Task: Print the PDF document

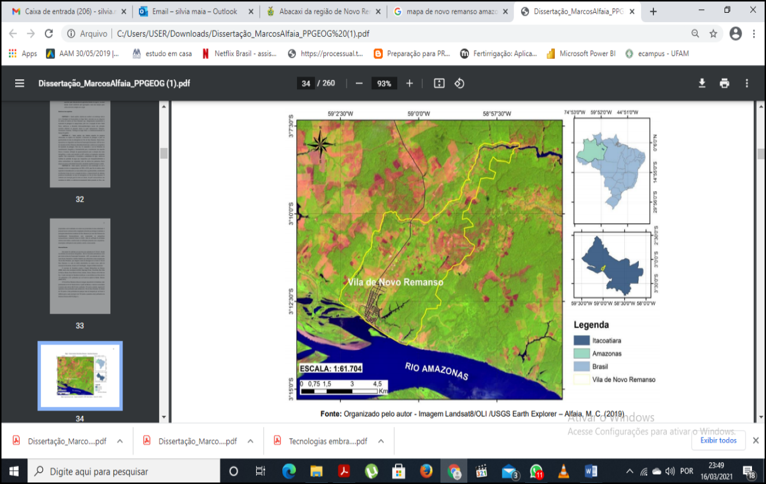Action: point(725,83)
